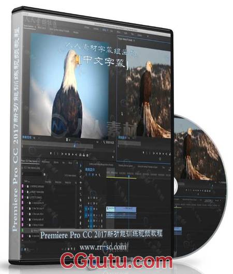Click the Source monitor scrubber playhead

click(75, 145)
